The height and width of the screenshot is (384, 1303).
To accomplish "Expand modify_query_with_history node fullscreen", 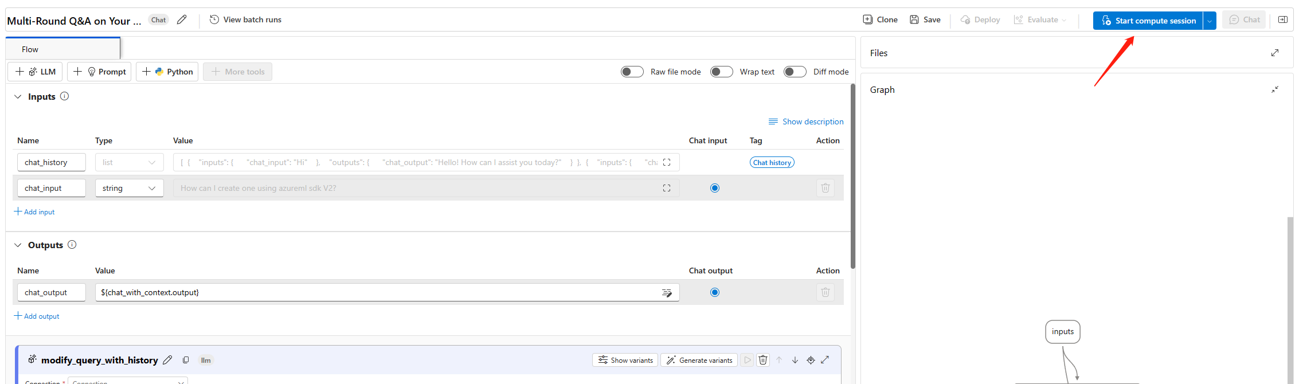I will pos(825,360).
